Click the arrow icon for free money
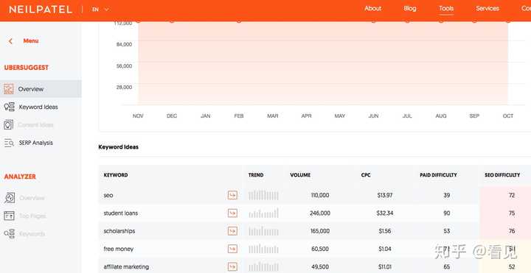 pyautogui.click(x=232, y=249)
